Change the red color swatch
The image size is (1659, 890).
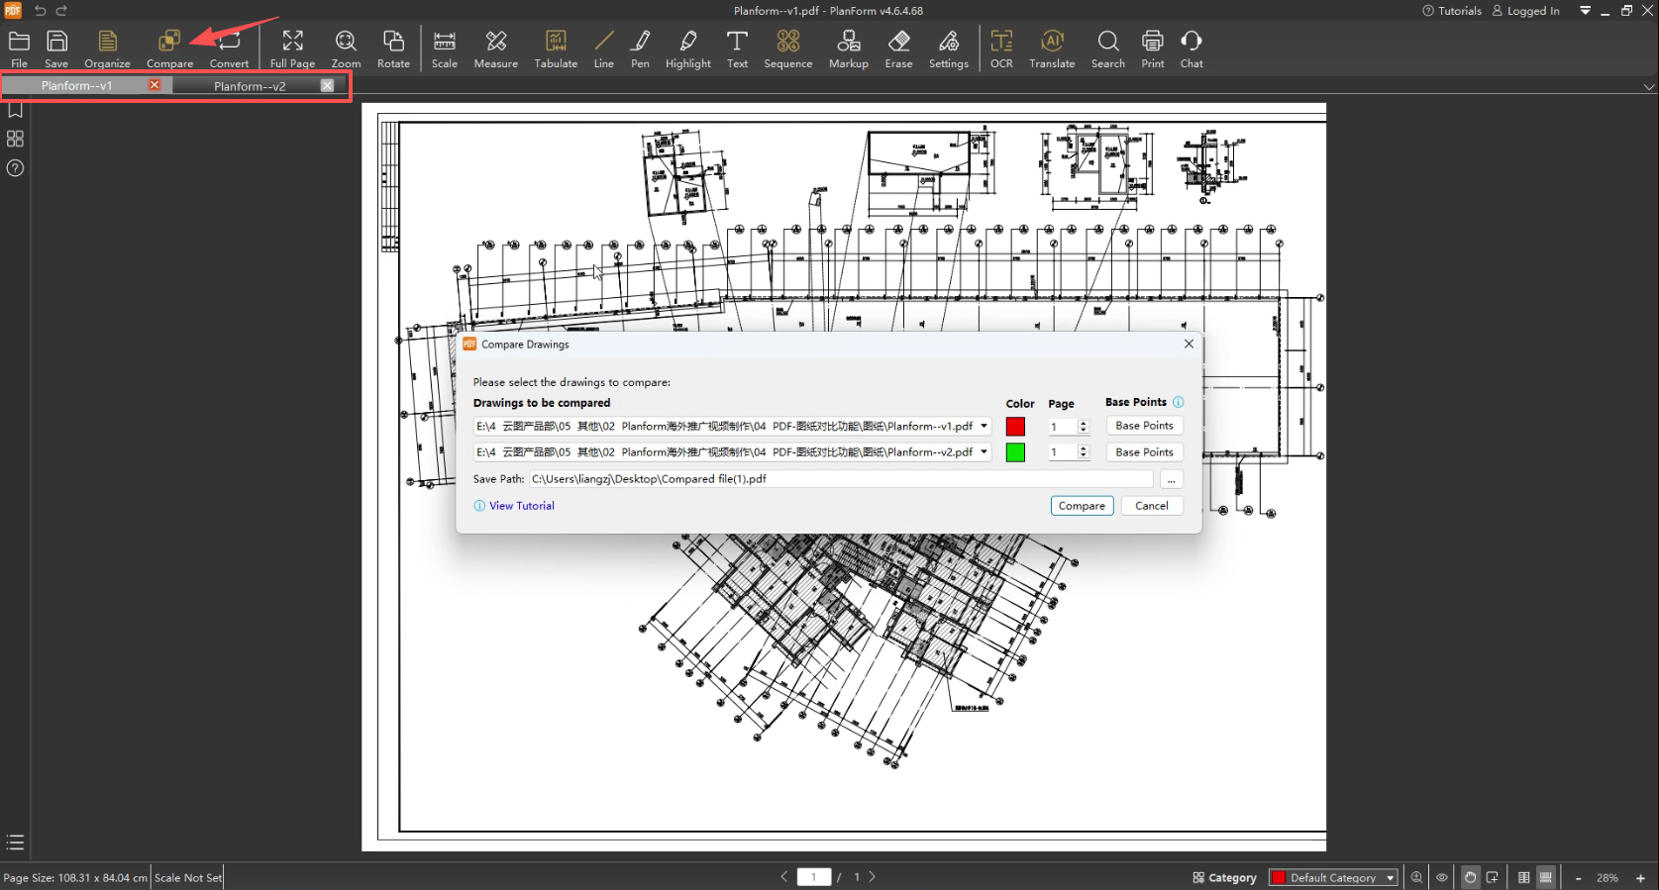1015,427
